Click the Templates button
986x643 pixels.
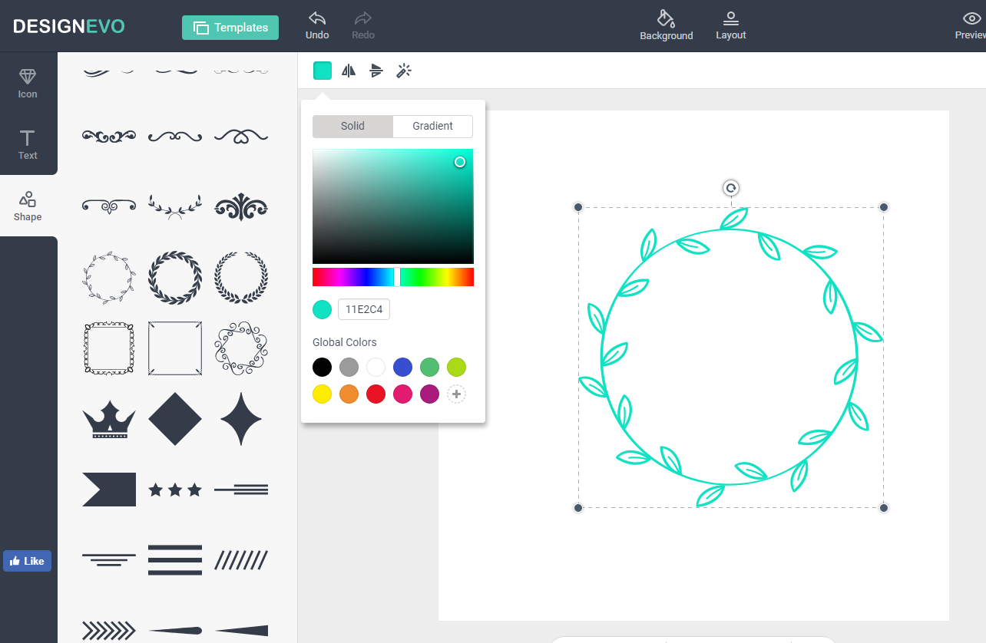(230, 28)
